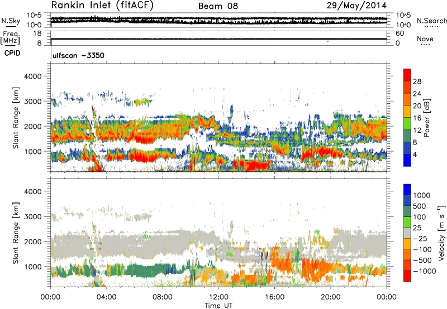The height and width of the screenshot is (309, 447).
Task: Click the 1000 velocity scale value
Action: coord(422,195)
